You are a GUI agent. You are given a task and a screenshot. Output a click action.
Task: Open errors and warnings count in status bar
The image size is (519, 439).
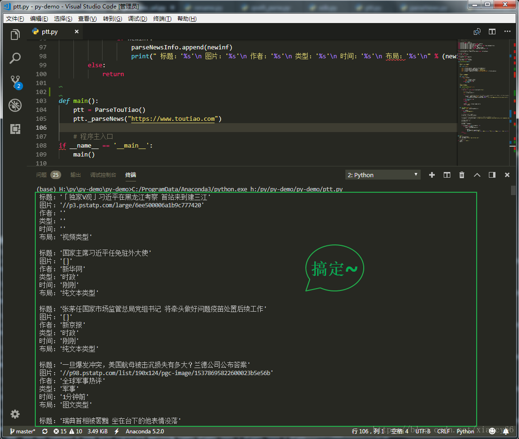pyautogui.click(x=68, y=431)
